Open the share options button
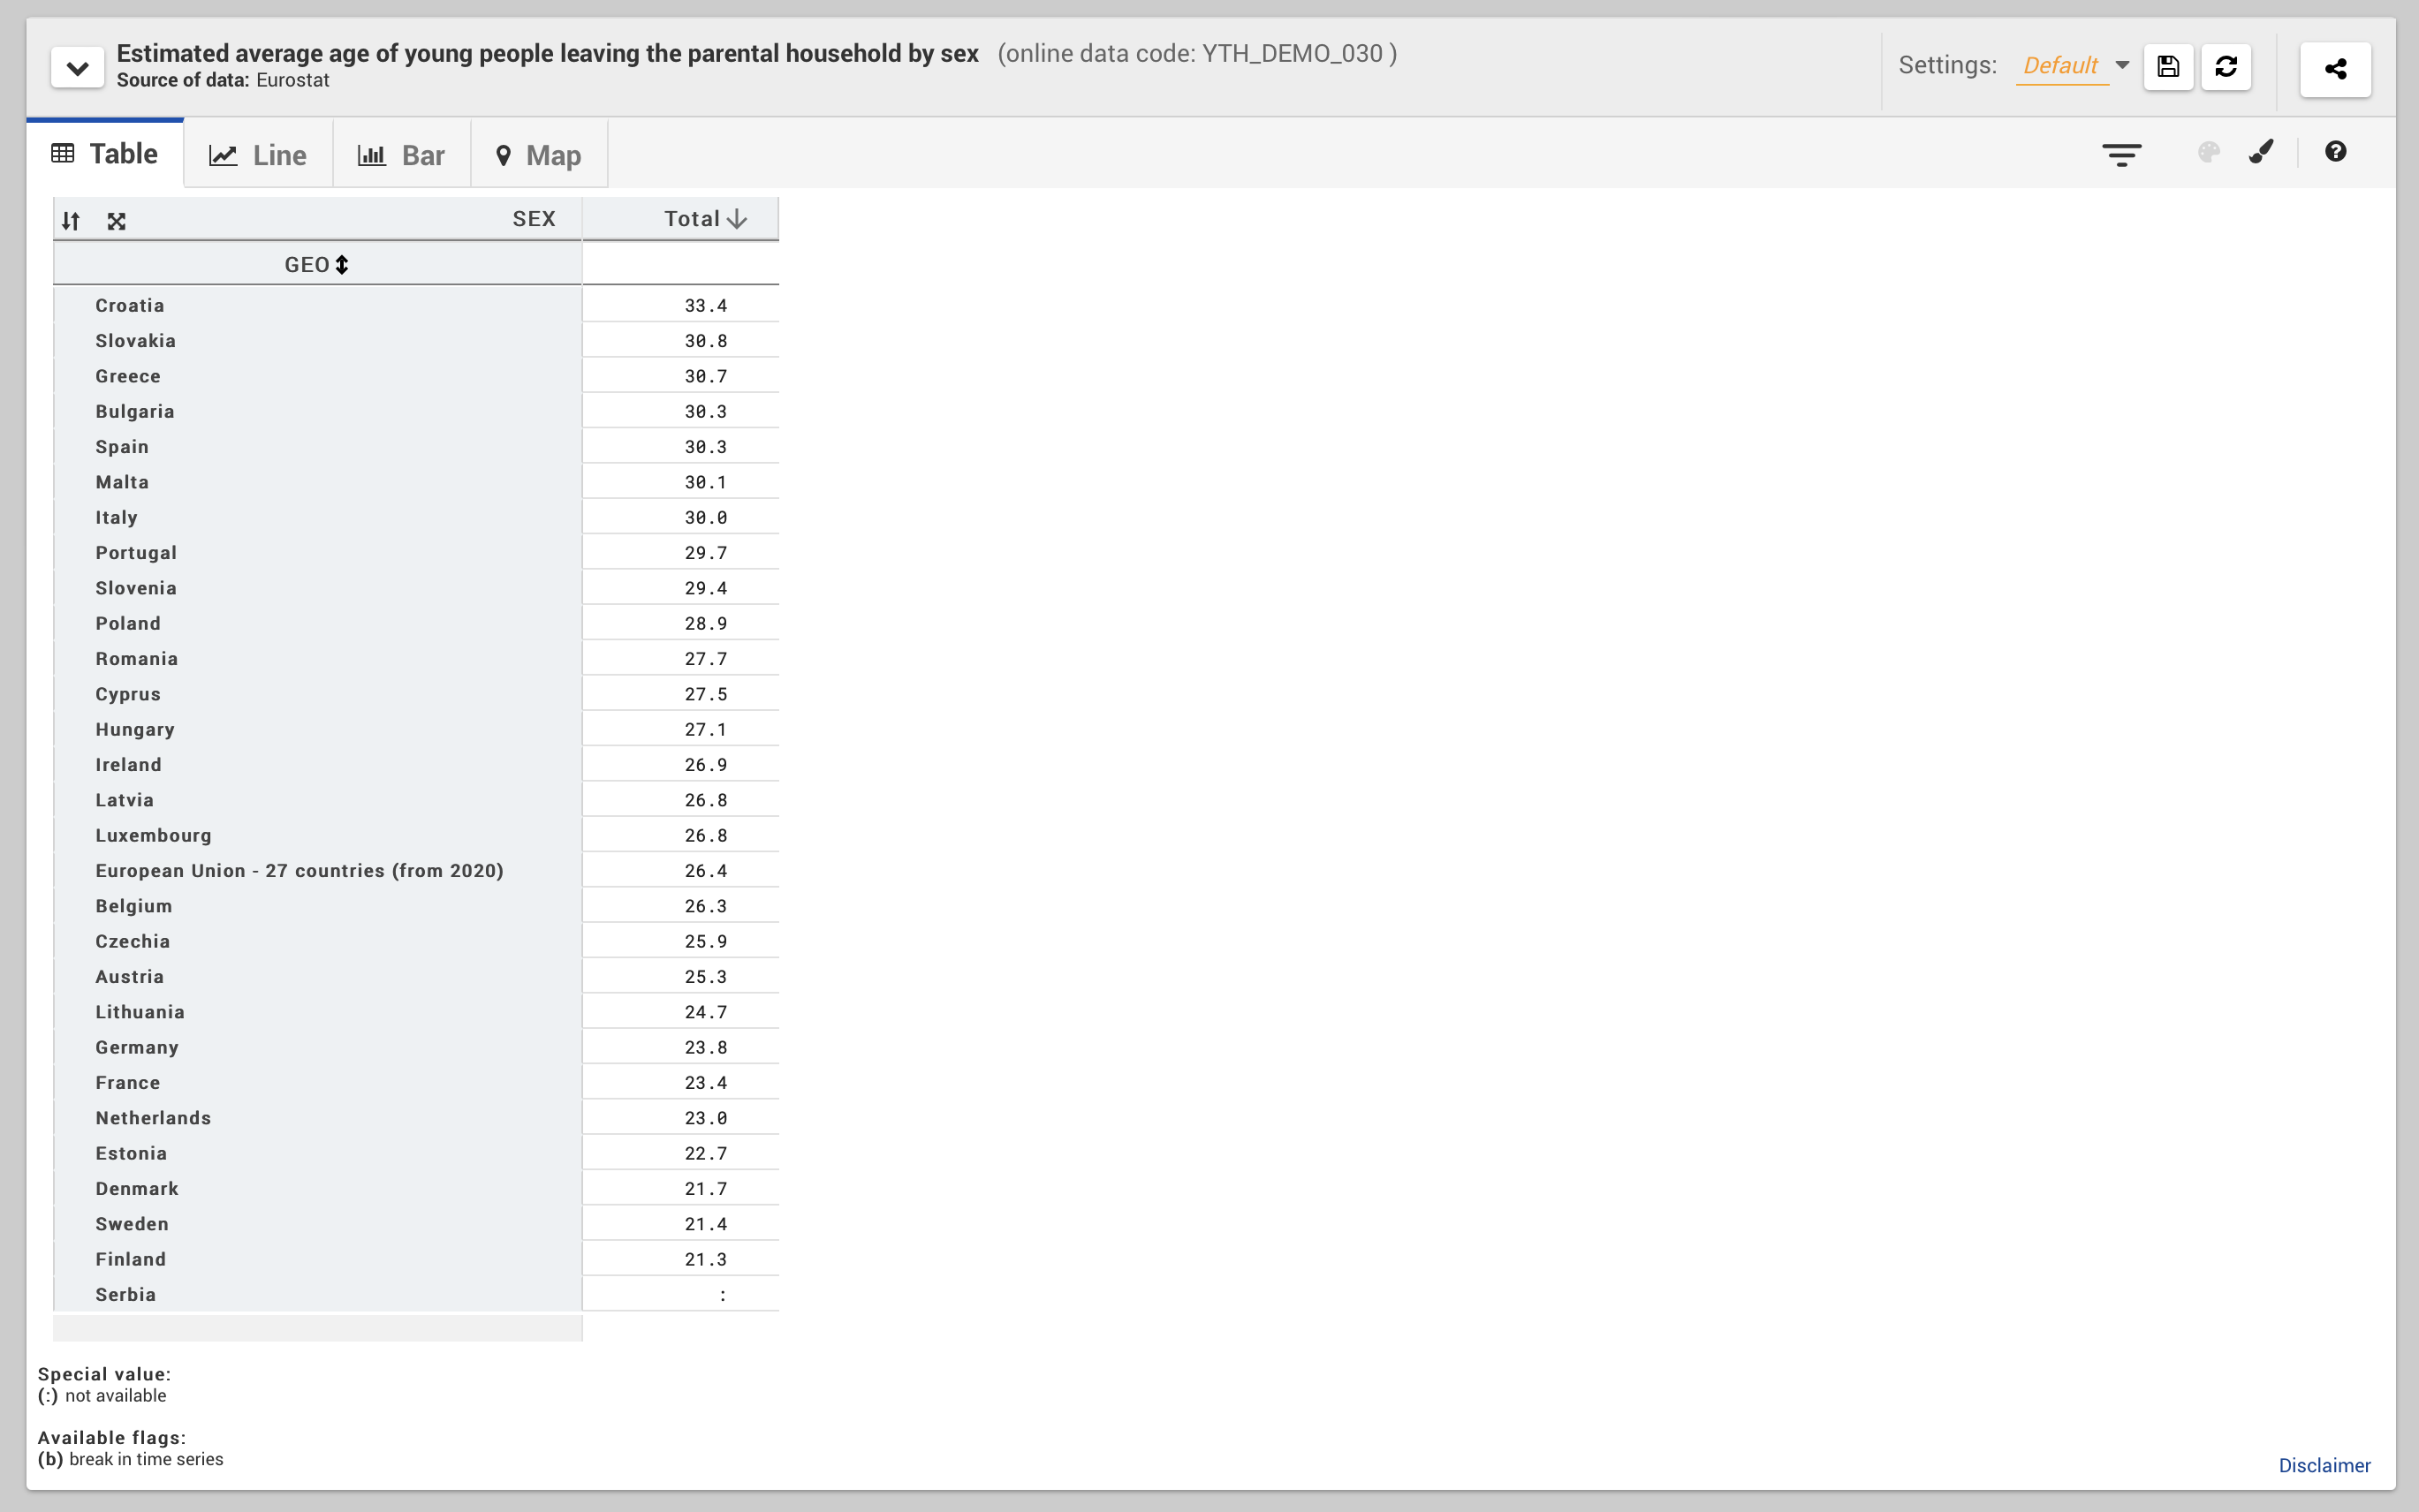This screenshot has height=1512, width=2419. coord(2335,69)
